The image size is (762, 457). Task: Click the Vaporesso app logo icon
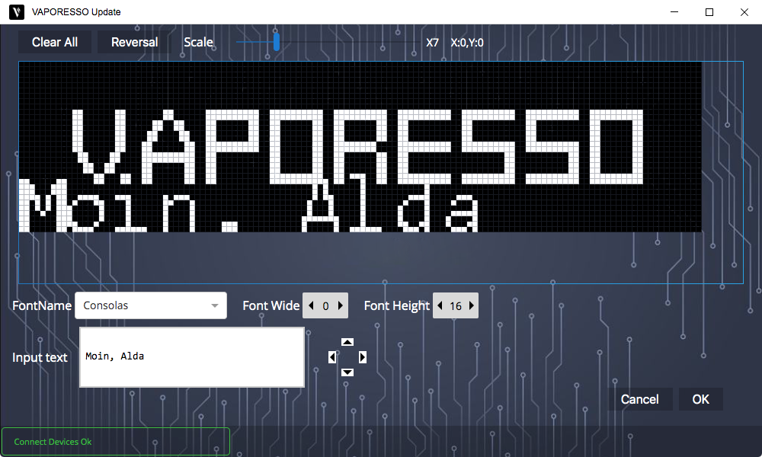pyautogui.click(x=17, y=12)
